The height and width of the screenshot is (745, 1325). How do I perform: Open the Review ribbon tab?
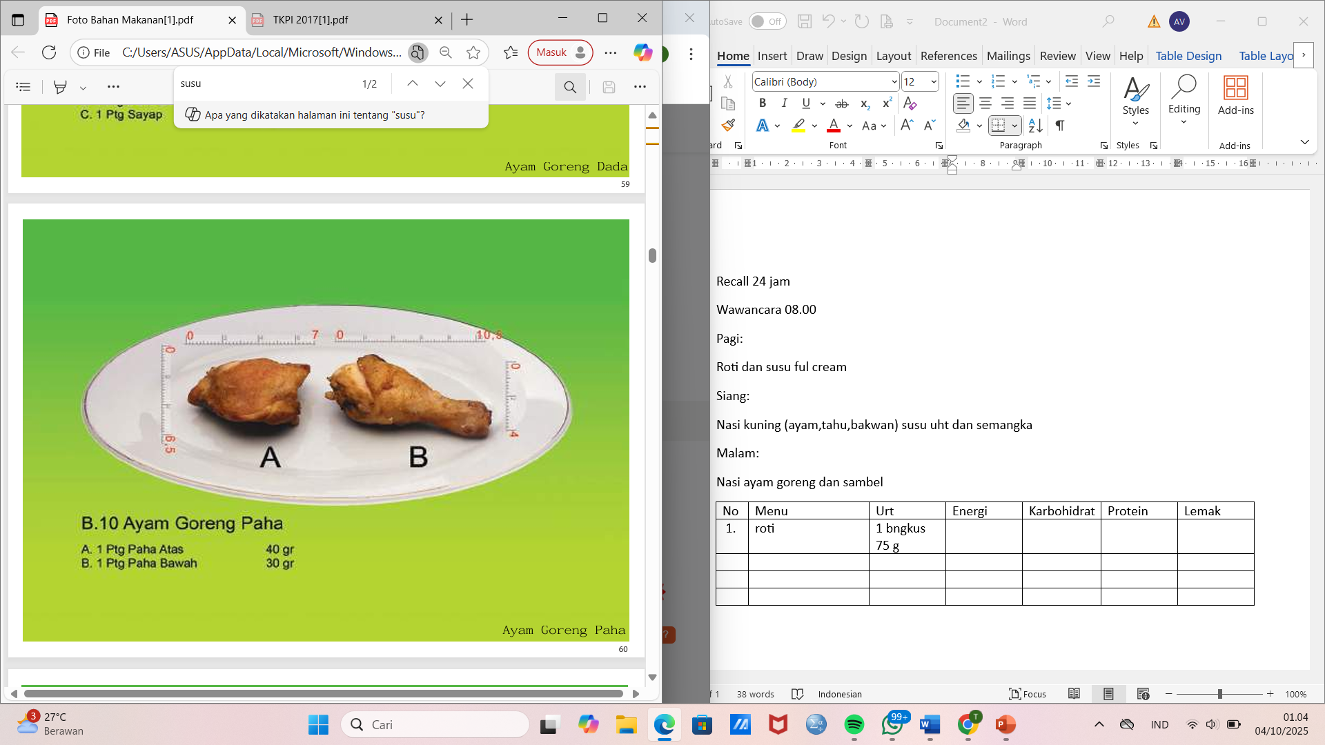pos(1058,56)
